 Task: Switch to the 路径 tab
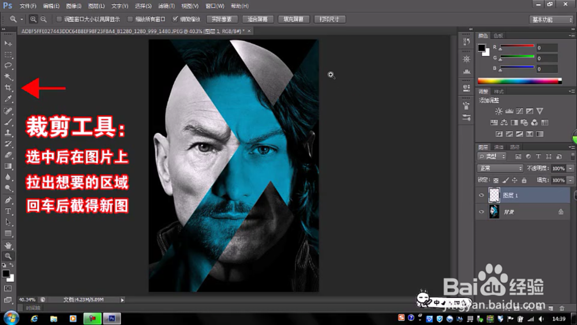tap(515, 147)
